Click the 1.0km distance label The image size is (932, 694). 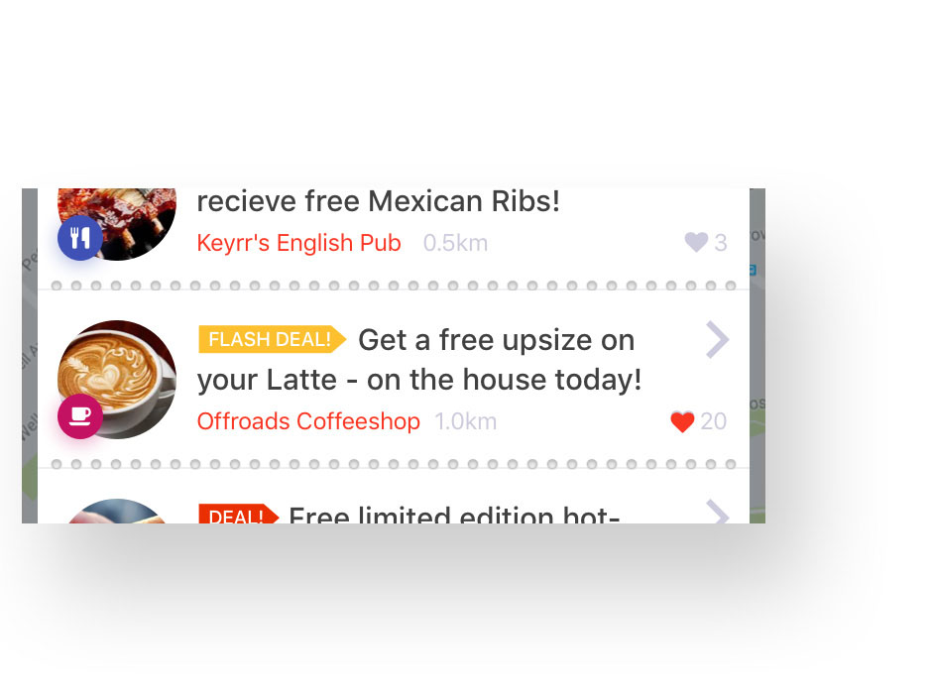[x=465, y=421]
